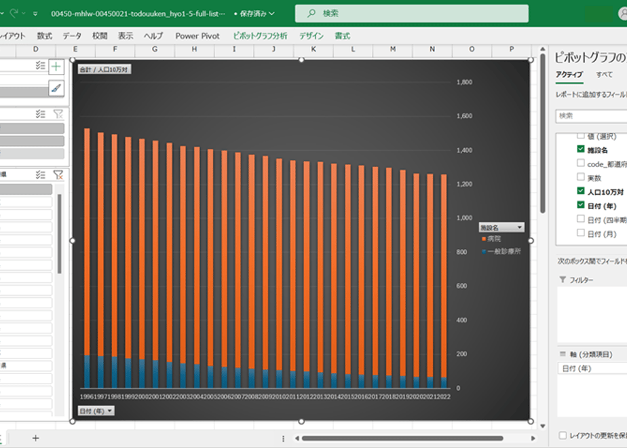Click the orange 病院 legend marker
Viewport: 627px width, 448px height.
pyautogui.click(x=484, y=239)
